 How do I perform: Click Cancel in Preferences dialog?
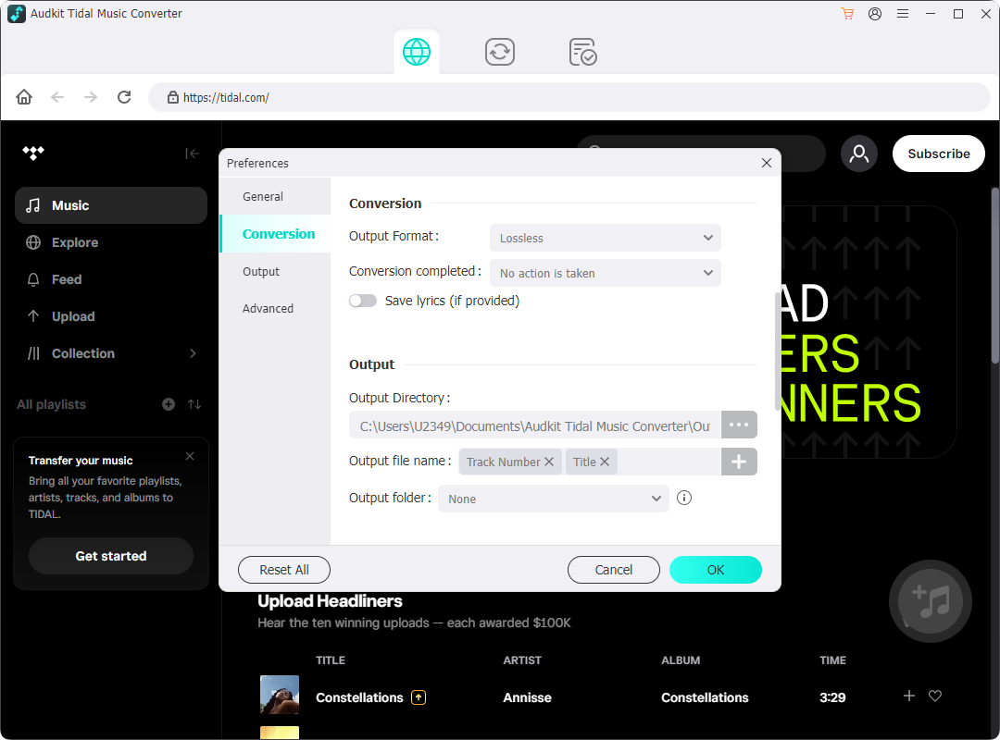[x=614, y=570]
